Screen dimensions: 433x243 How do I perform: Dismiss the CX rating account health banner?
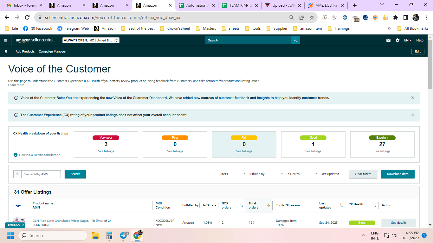[412, 115]
